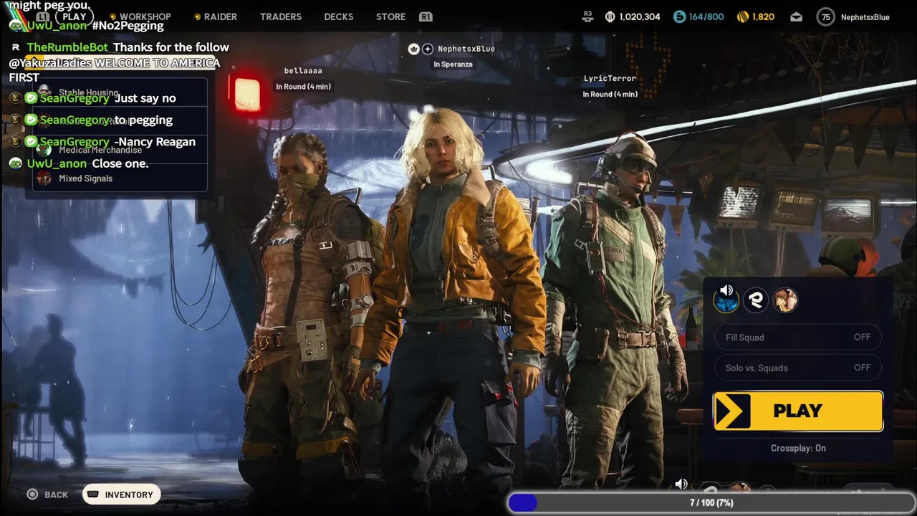Viewport: 917px width, 516px height.
Task: Click TheRumbleBot username in chat overlay
Action: pos(67,47)
